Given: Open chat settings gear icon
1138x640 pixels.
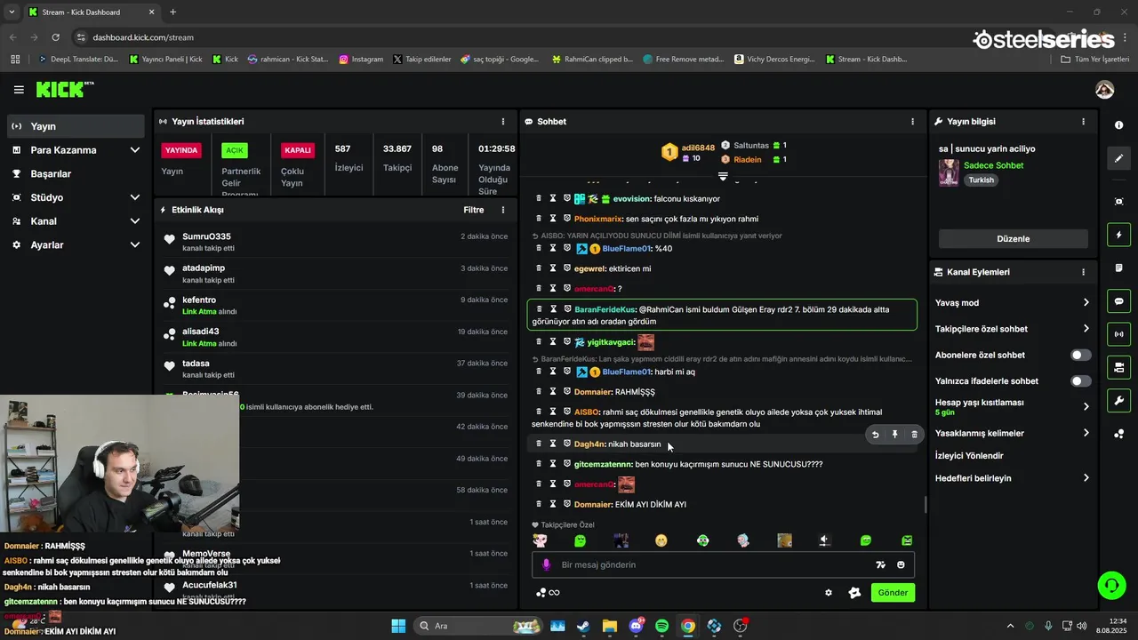Looking at the screenshot, I should (x=829, y=593).
